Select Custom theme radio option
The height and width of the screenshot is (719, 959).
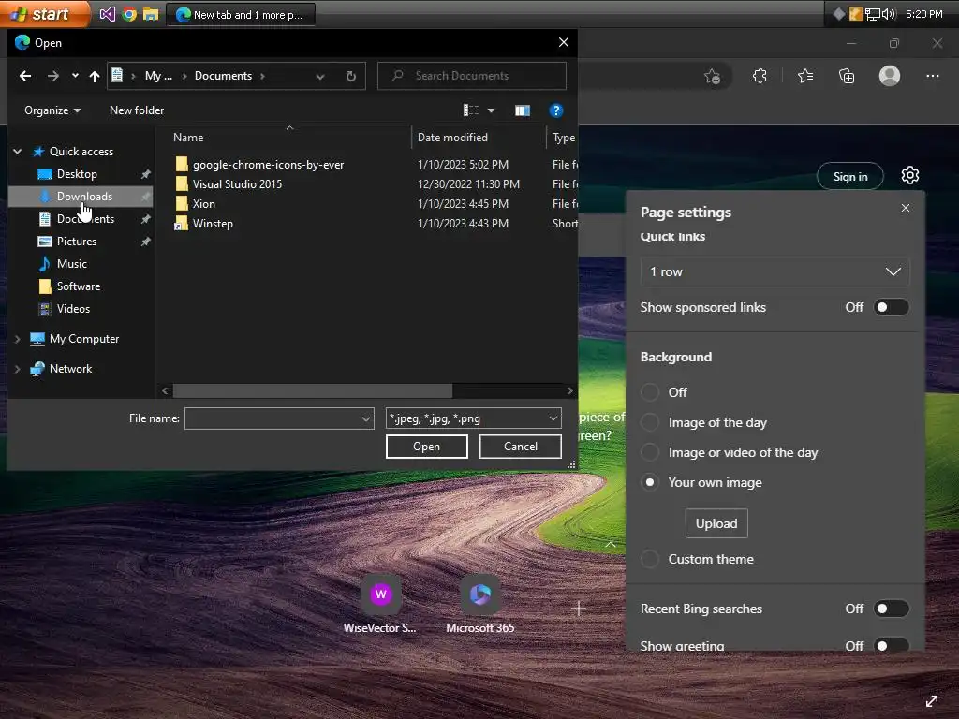[x=650, y=559]
